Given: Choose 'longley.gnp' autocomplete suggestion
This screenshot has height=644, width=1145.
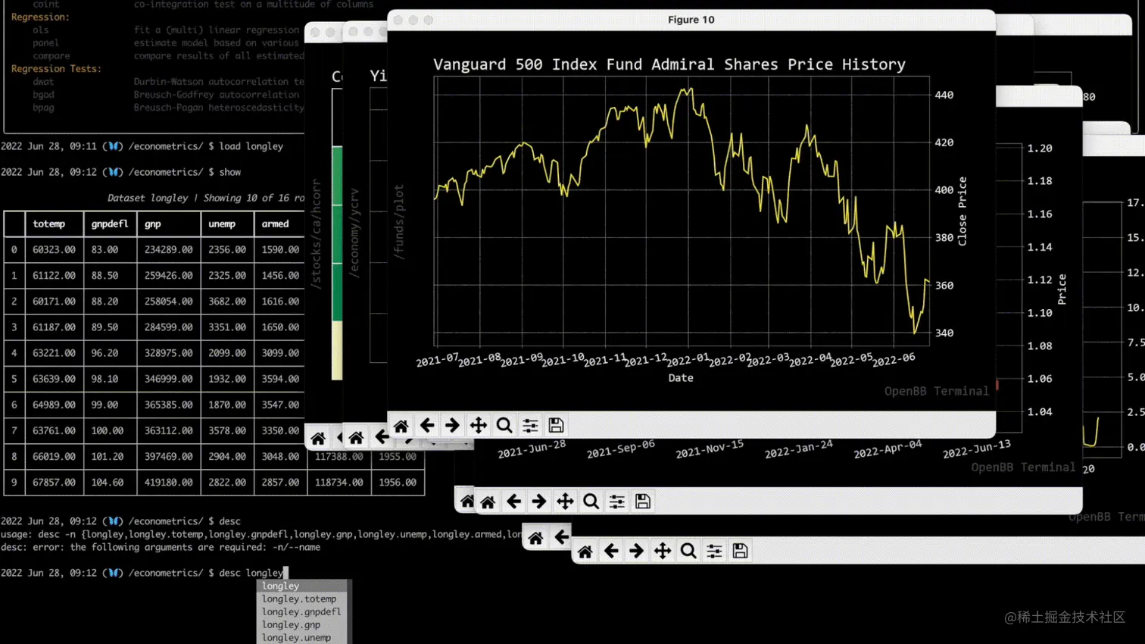Looking at the screenshot, I should pos(302,624).
